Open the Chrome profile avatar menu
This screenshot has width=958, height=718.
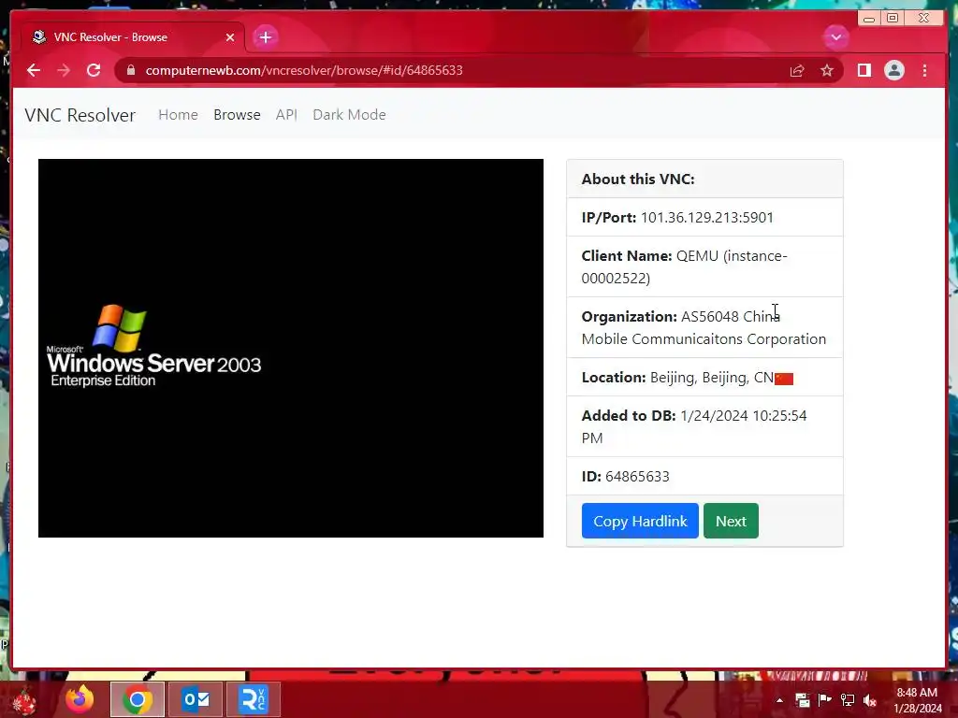click(893, 70)
